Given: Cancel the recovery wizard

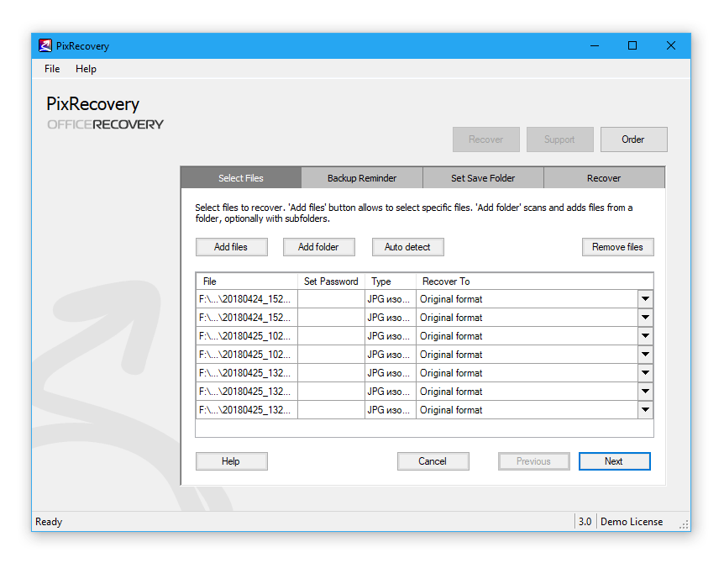Looking at the screenshot, I should [433, 461].
